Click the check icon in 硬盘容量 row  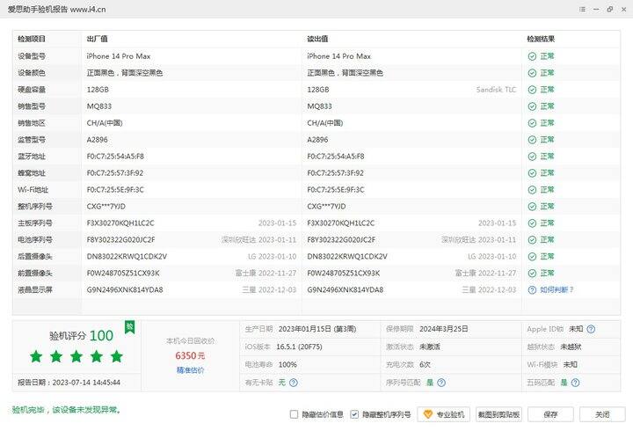point(532,89)
